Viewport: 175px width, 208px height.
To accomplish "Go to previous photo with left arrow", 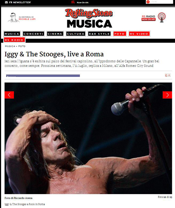I will click(x=9, y=95).
